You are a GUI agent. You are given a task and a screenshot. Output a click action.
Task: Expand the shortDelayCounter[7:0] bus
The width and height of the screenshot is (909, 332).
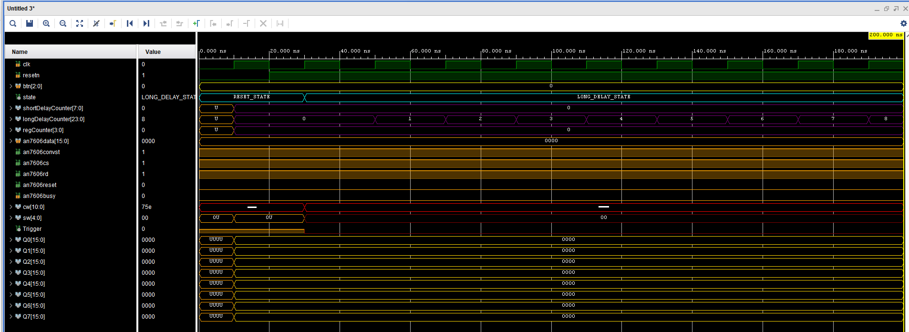11,108
